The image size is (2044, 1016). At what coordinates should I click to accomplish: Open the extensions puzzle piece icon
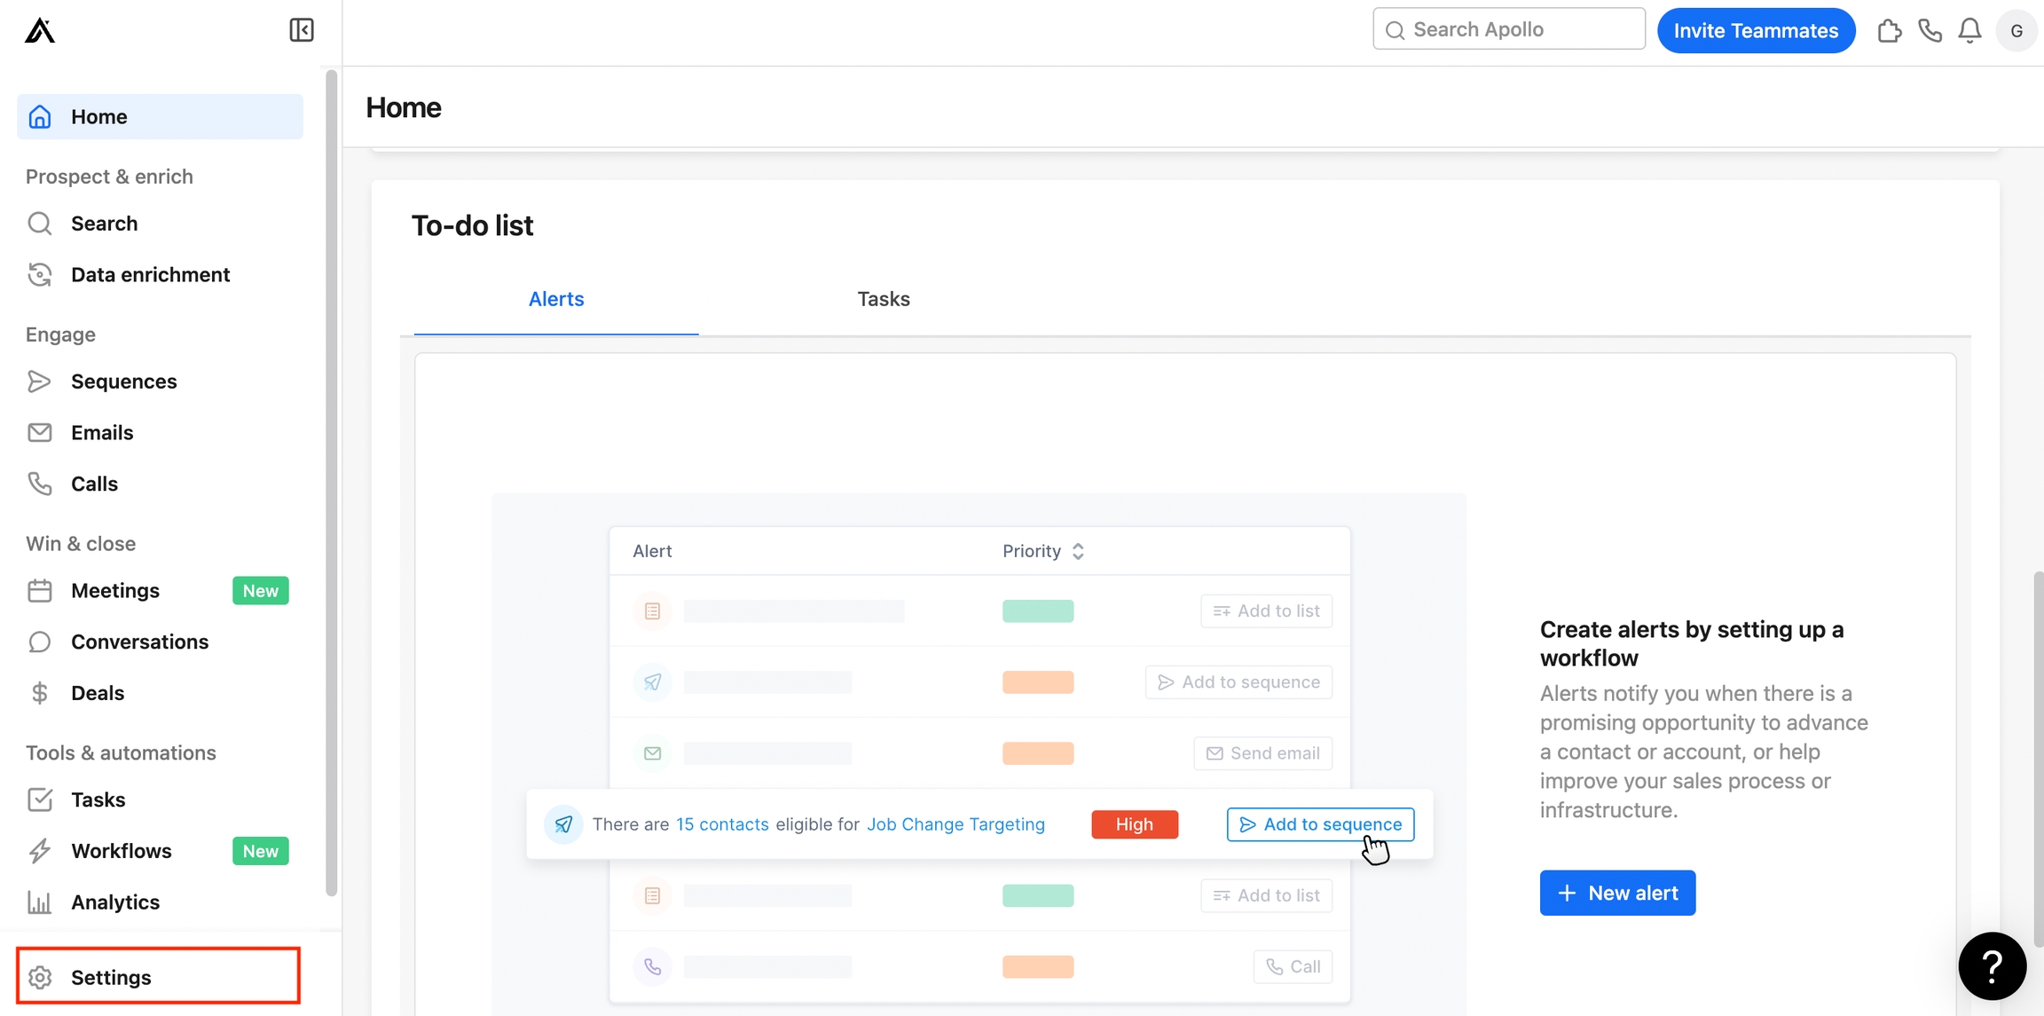(x=1889, y=31)
